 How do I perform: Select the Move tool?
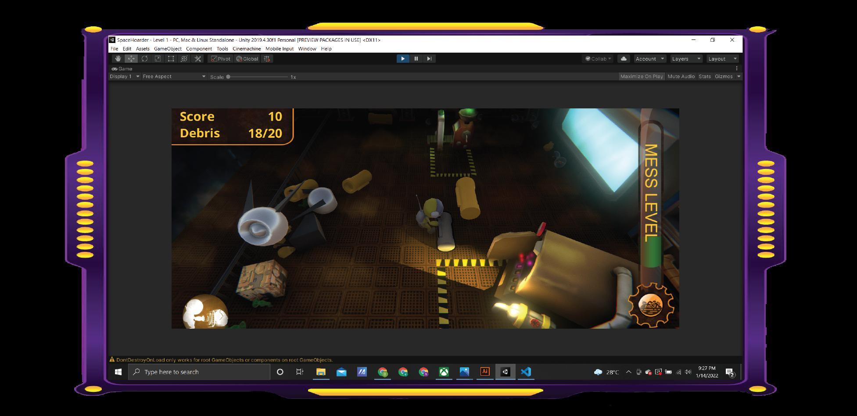click(131, 59)
